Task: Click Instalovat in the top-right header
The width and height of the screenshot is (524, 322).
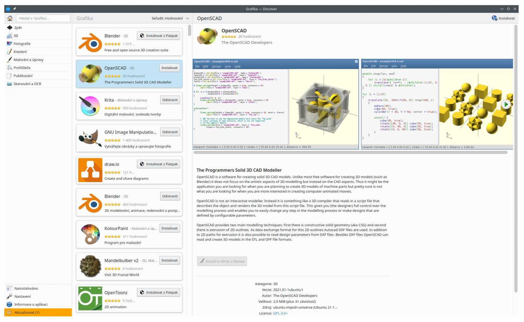Action: click(x=503, y=18)
